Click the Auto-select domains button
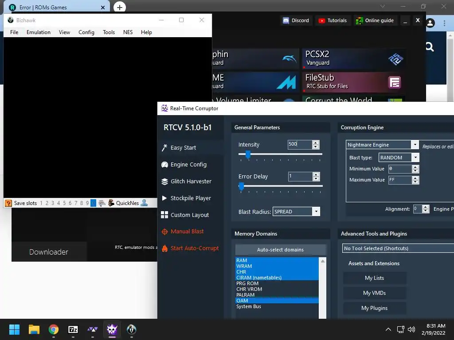Image resolution: width=454 pixels, height=340 pixels. tap(280, 250)
